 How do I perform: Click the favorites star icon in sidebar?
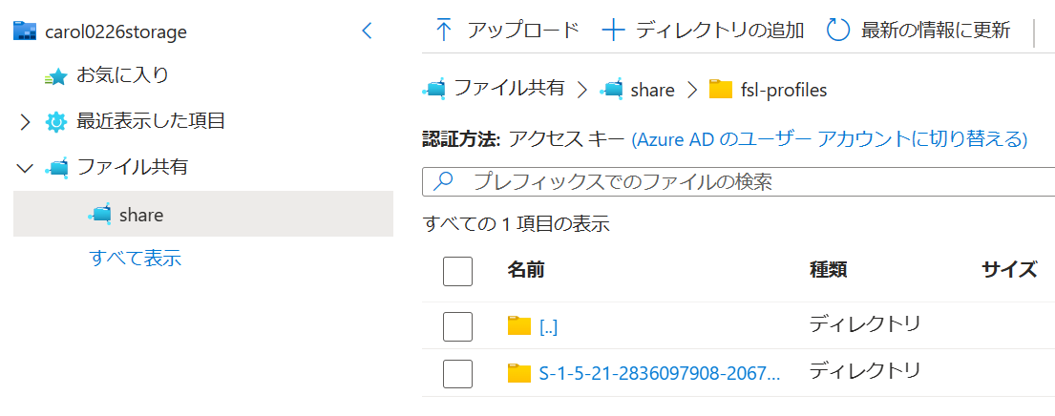point(56,77)
